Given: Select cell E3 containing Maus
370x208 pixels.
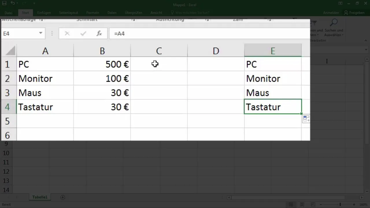Looking at the screenshot, I should point(273,92).
